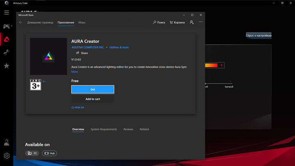Click the Microsoft Store account icon
Viewport: 295px width, 166px height.
pos(191,22)
